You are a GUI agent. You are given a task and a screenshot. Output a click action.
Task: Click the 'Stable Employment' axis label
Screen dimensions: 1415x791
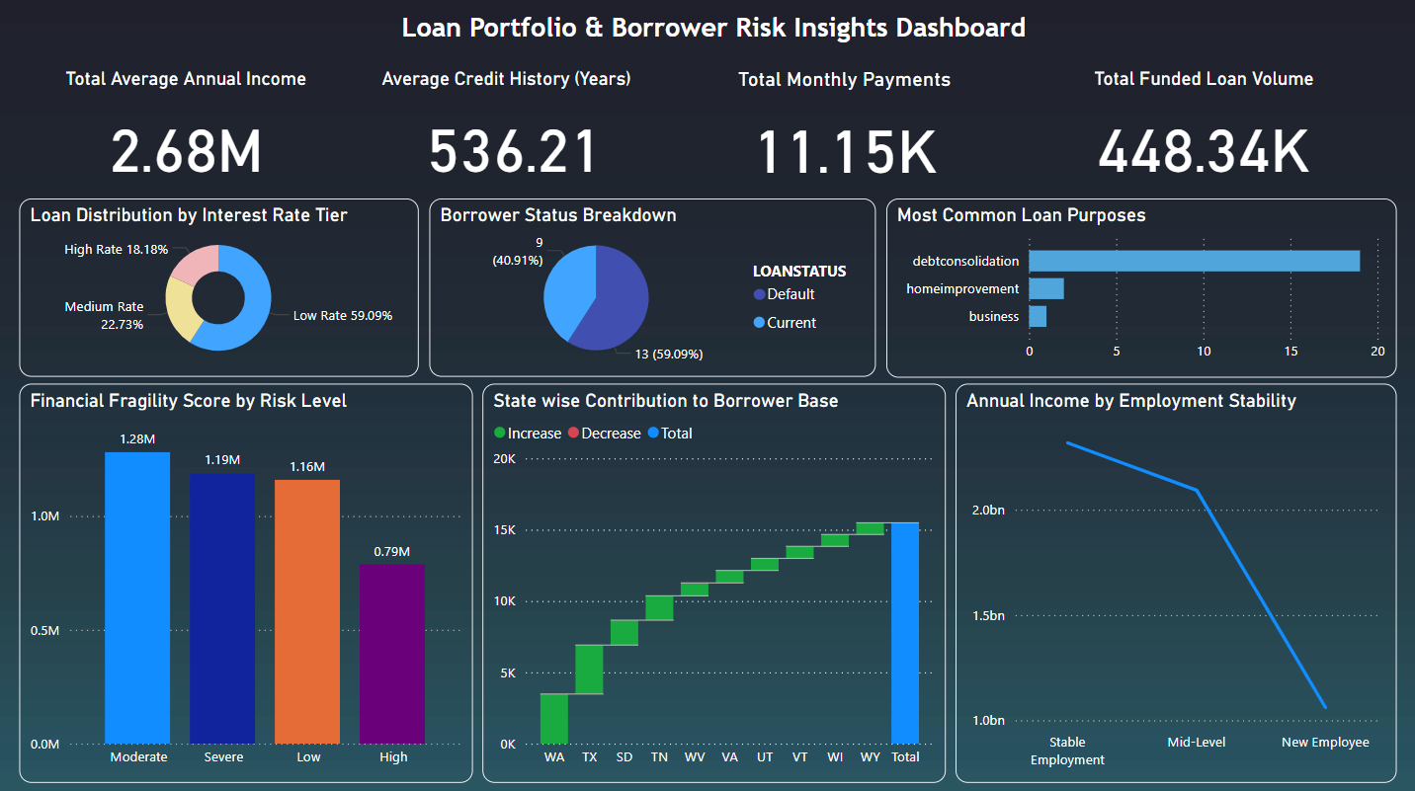(1067, 751)
